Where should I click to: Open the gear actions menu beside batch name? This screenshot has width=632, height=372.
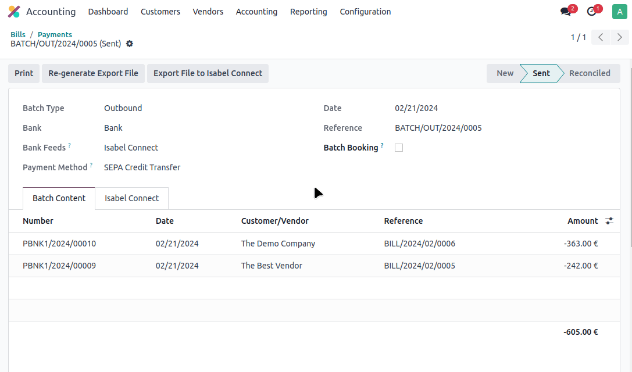tap(130, 44)
